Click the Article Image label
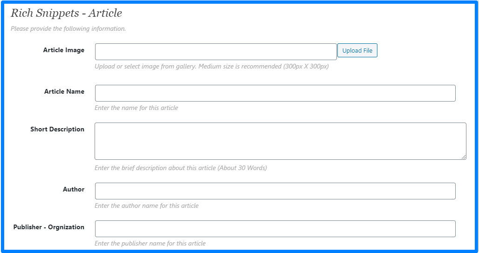 click(x=64, y=50)
